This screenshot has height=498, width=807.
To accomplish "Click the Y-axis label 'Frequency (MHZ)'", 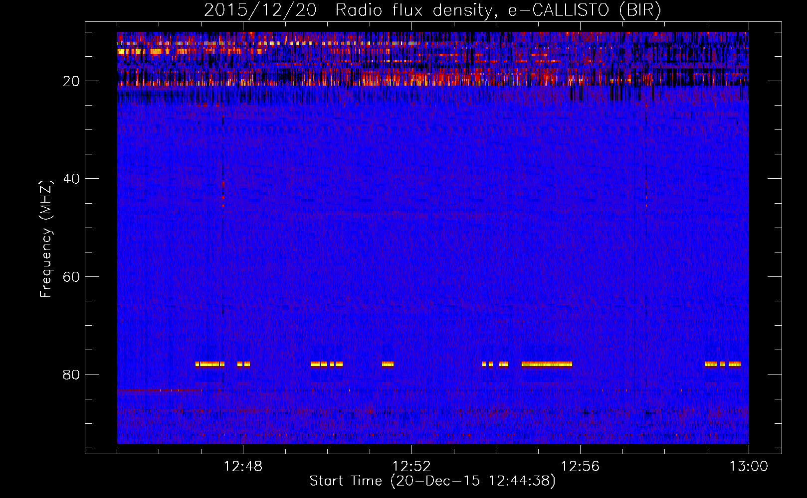I will tap(45, 239).
